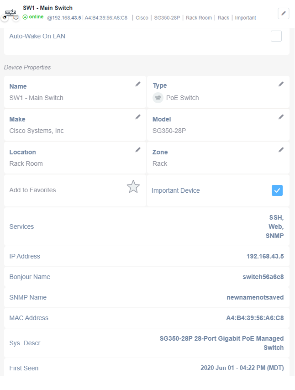Click the Add to Favorites star
The height and width of the screenshot is (390, 295).
pos(133,186)
